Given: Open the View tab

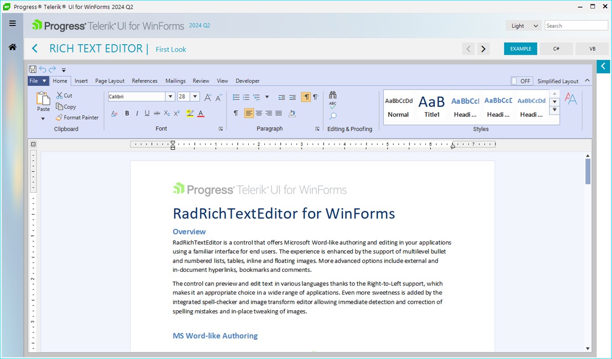Looking at the screenshot, I should [222, 81].
